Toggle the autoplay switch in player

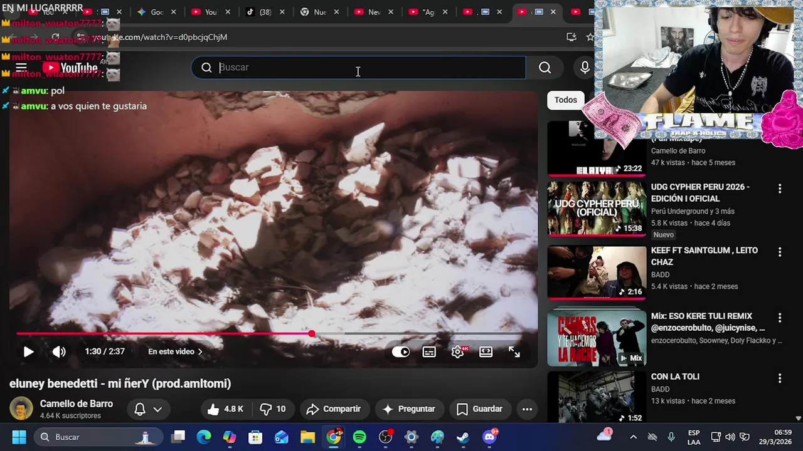400,352
